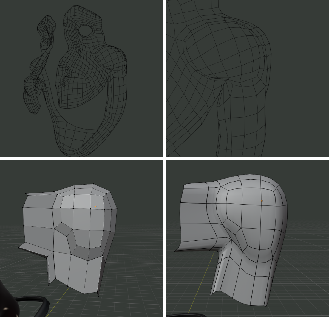Select the orange origin dot on smoothed shoulder
Image resolution: width=329 pixels, height=317 pixels.
coord(262,201)
